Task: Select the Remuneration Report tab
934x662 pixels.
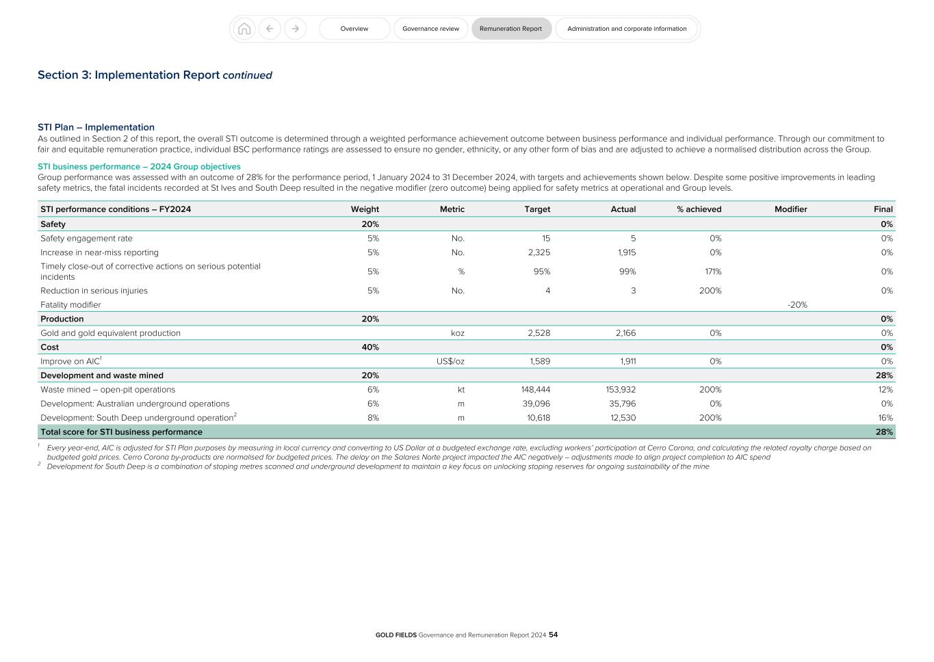Action: (x=511, y=29)
